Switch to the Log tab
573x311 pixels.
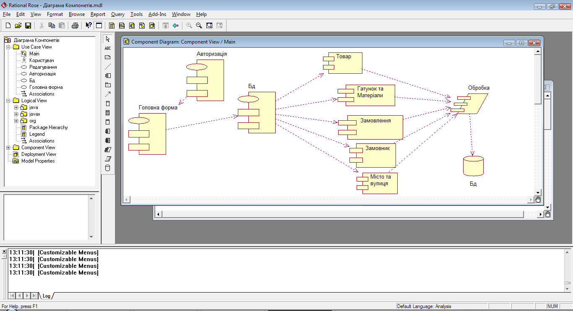[x=46, y=296]
